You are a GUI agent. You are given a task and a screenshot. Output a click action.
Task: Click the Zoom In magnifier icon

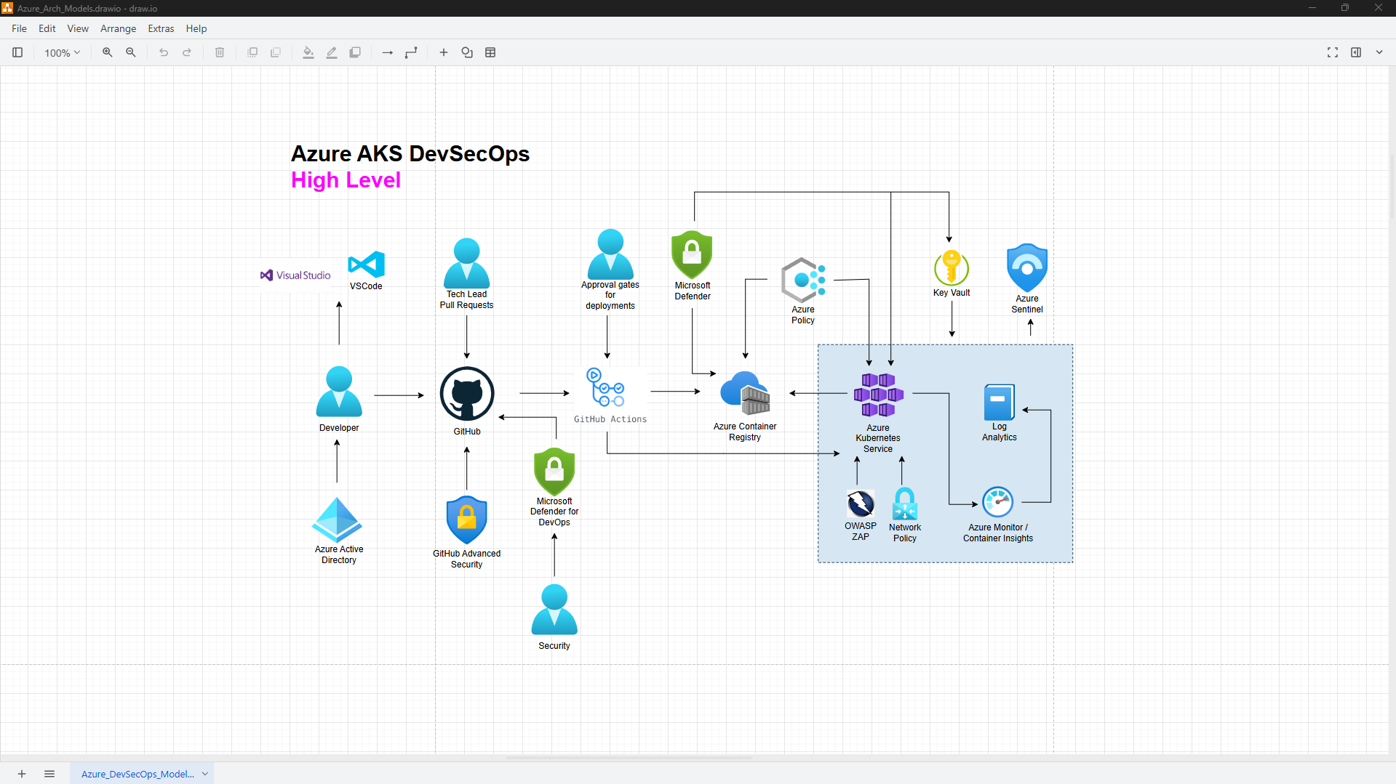[x=108, y=52]
